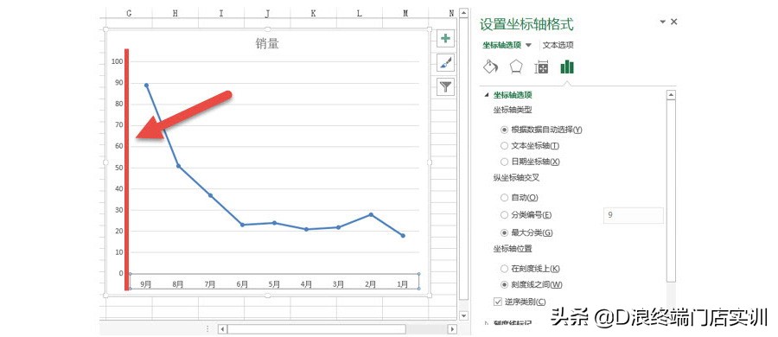778x337 pixels.
Task: Click the horizontal scrollbar thumb
Action: tap(316, 329)
